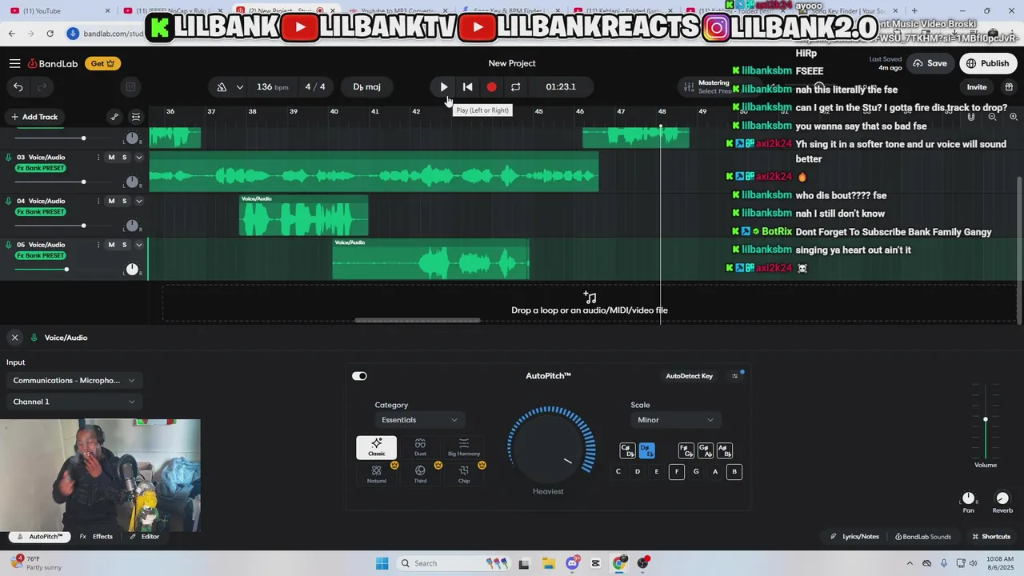
Task: Start playback with the Play button
Action: pyautogui.click(x=443, y=86)
